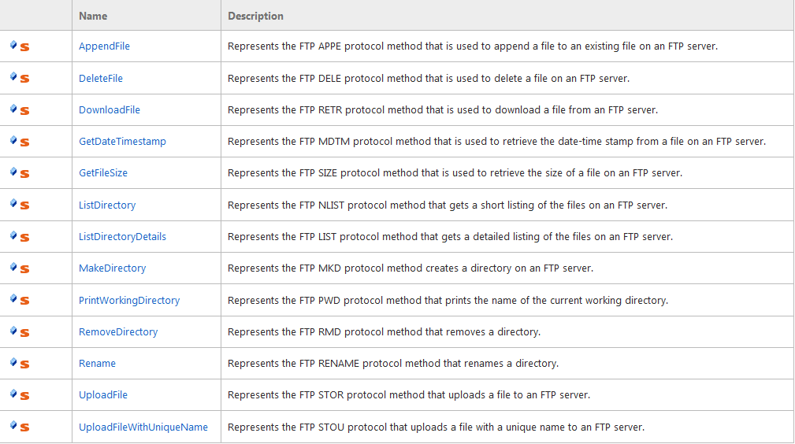
Task: Click the icon beside GetDateTimestamp
Action: click(x=20, y=142)
